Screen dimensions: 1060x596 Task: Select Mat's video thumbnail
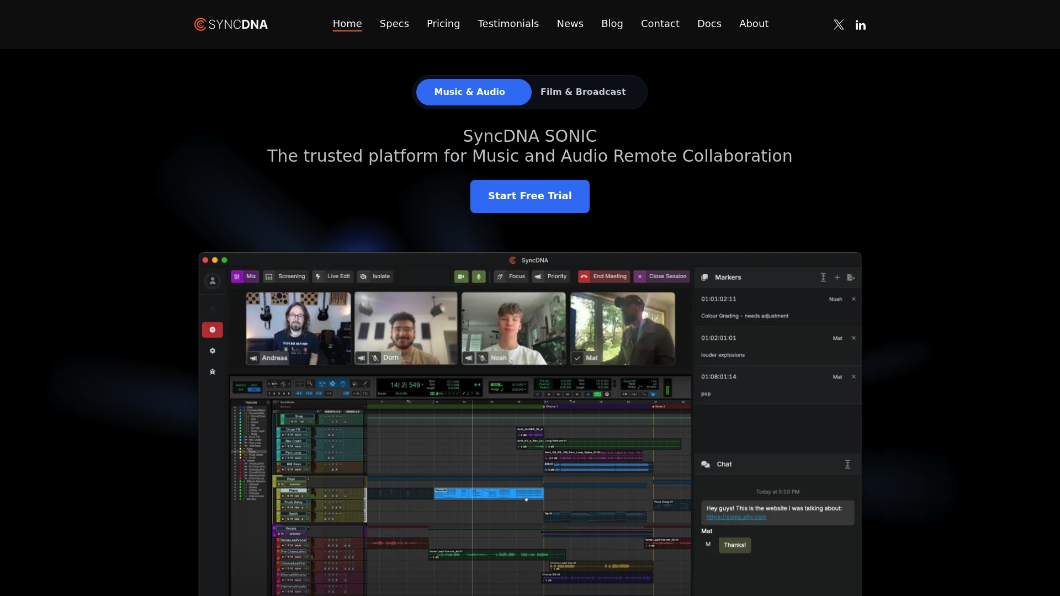(x=622, y=328)
